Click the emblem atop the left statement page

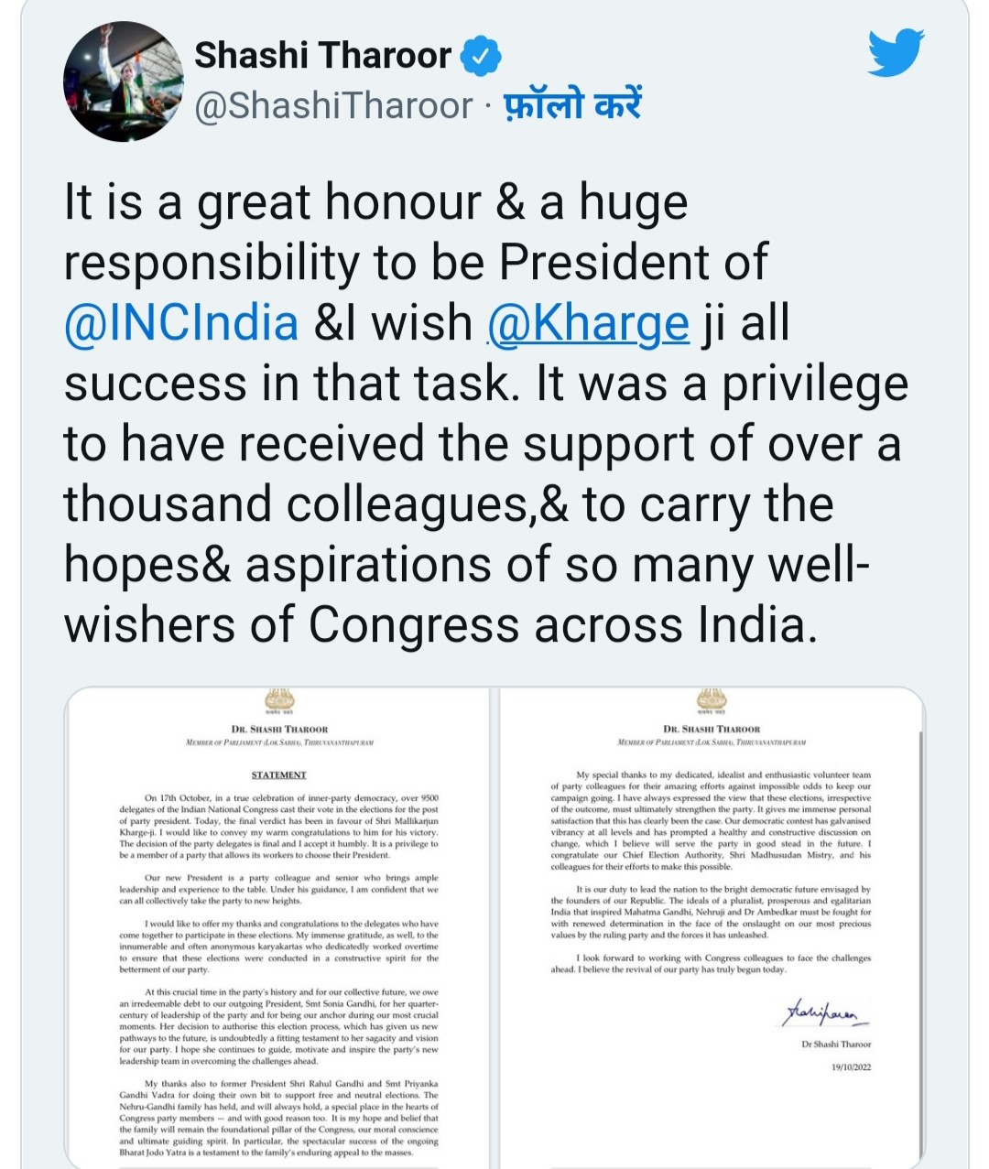[278, 701]
